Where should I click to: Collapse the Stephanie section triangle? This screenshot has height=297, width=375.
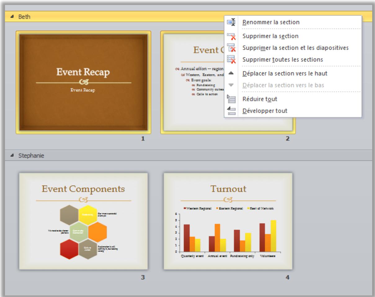coord(12,156)
